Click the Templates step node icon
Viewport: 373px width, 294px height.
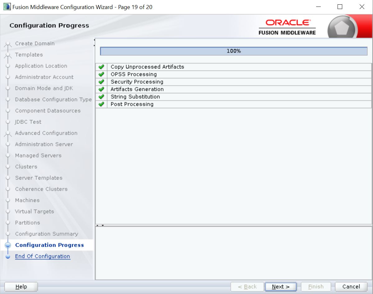point(8,56)
